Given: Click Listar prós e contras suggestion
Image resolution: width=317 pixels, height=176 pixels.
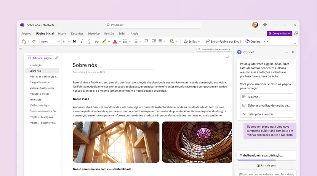Looking at the screenshot, I should [x=266, y=114].
